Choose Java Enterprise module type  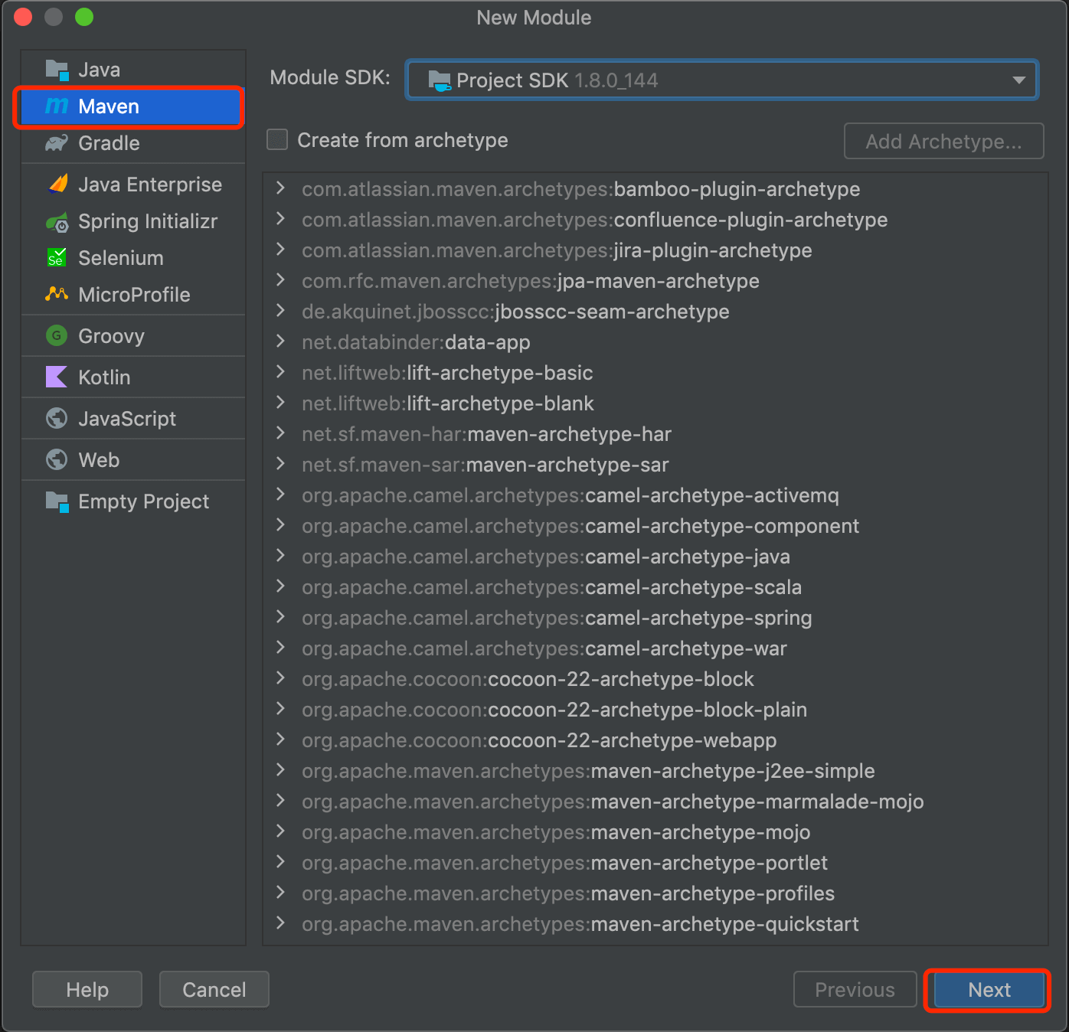[x=133, y=185]
